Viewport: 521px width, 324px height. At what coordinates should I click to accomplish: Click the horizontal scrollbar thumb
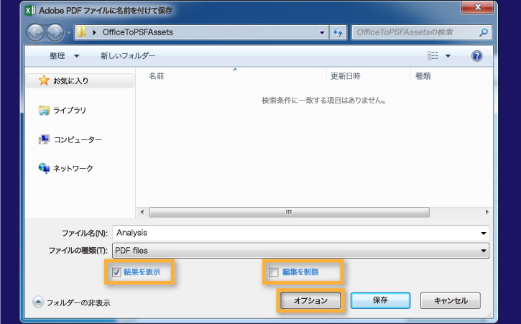[289, 212]
